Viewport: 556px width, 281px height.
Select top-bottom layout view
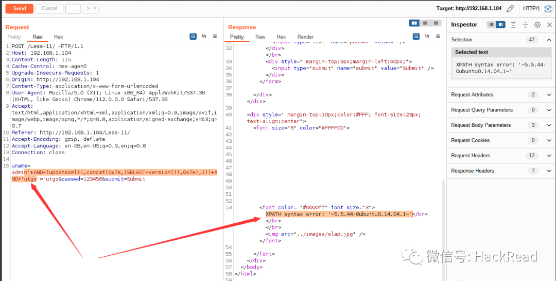[425, 23]
